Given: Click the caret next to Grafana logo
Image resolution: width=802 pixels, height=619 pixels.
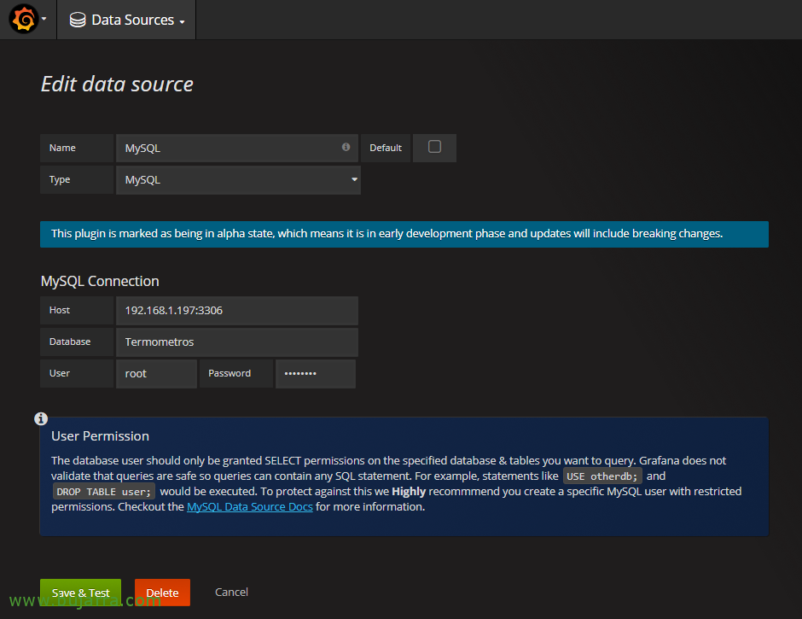Looking at the screenshot, I should click(44, 19).
